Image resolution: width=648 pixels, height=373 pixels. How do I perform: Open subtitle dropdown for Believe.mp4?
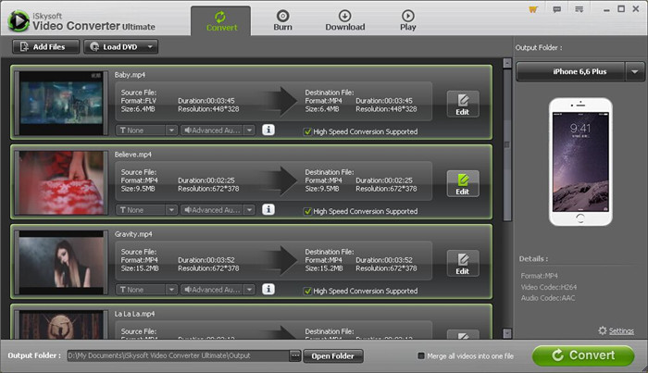pos(146,210)
